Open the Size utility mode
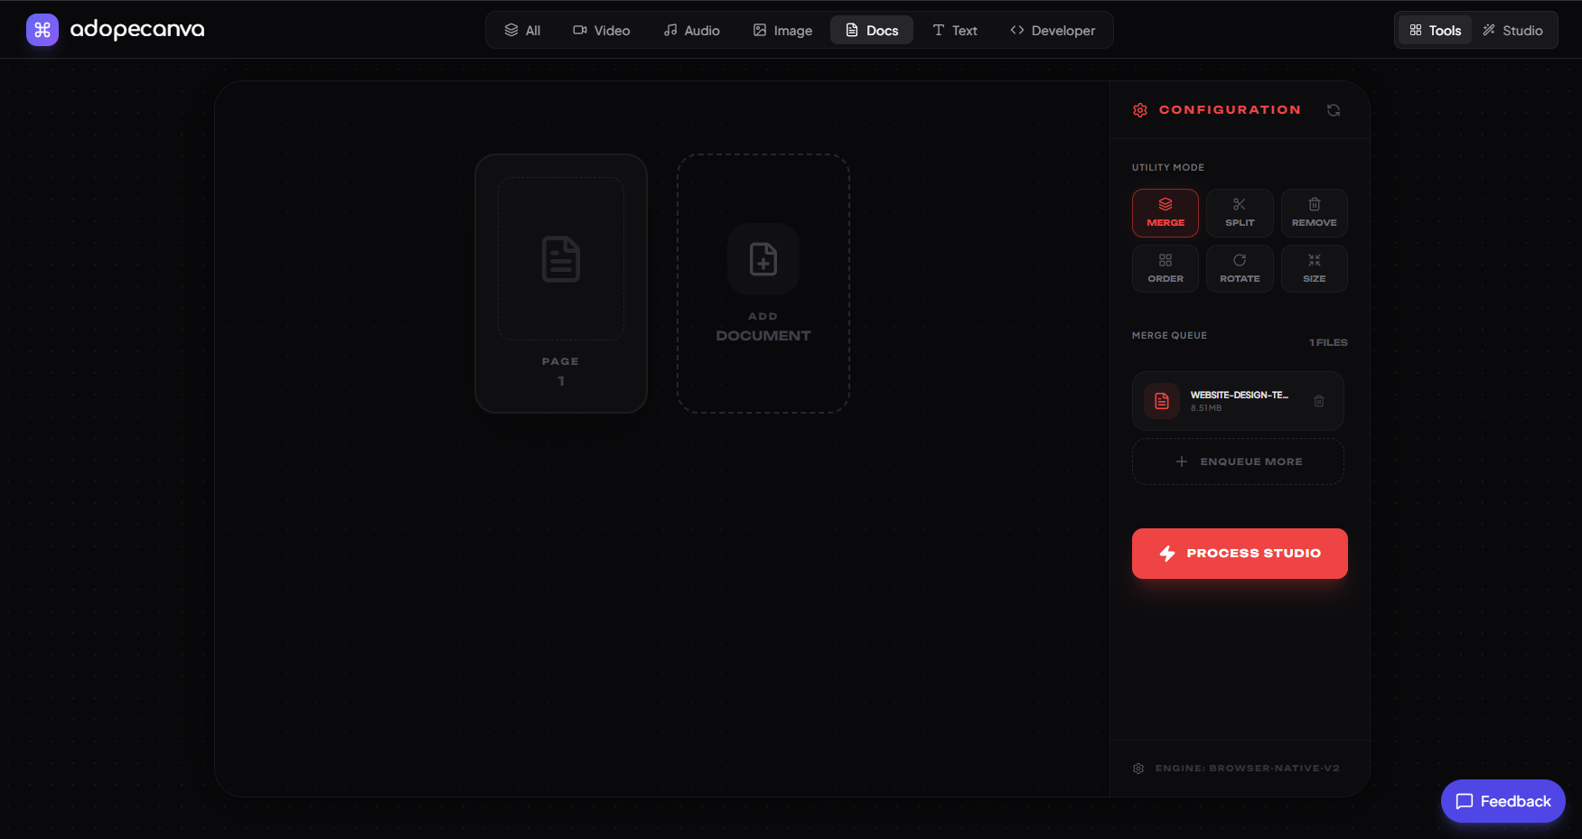 [x=1314, y=268]
